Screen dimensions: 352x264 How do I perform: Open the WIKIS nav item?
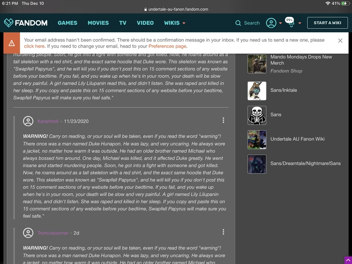tap(172, 23)
